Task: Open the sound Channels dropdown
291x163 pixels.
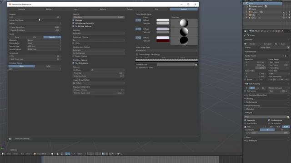Action: (44, 40)
